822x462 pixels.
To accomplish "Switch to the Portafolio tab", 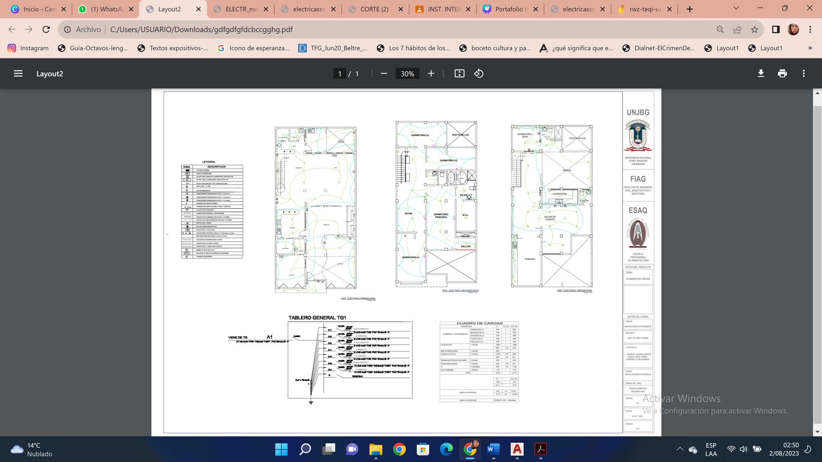I will pos(508,9).
